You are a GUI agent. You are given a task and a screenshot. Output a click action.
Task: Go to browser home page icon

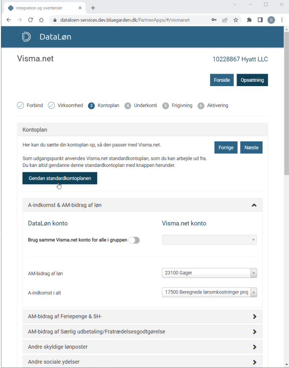[x=41, y=20]
